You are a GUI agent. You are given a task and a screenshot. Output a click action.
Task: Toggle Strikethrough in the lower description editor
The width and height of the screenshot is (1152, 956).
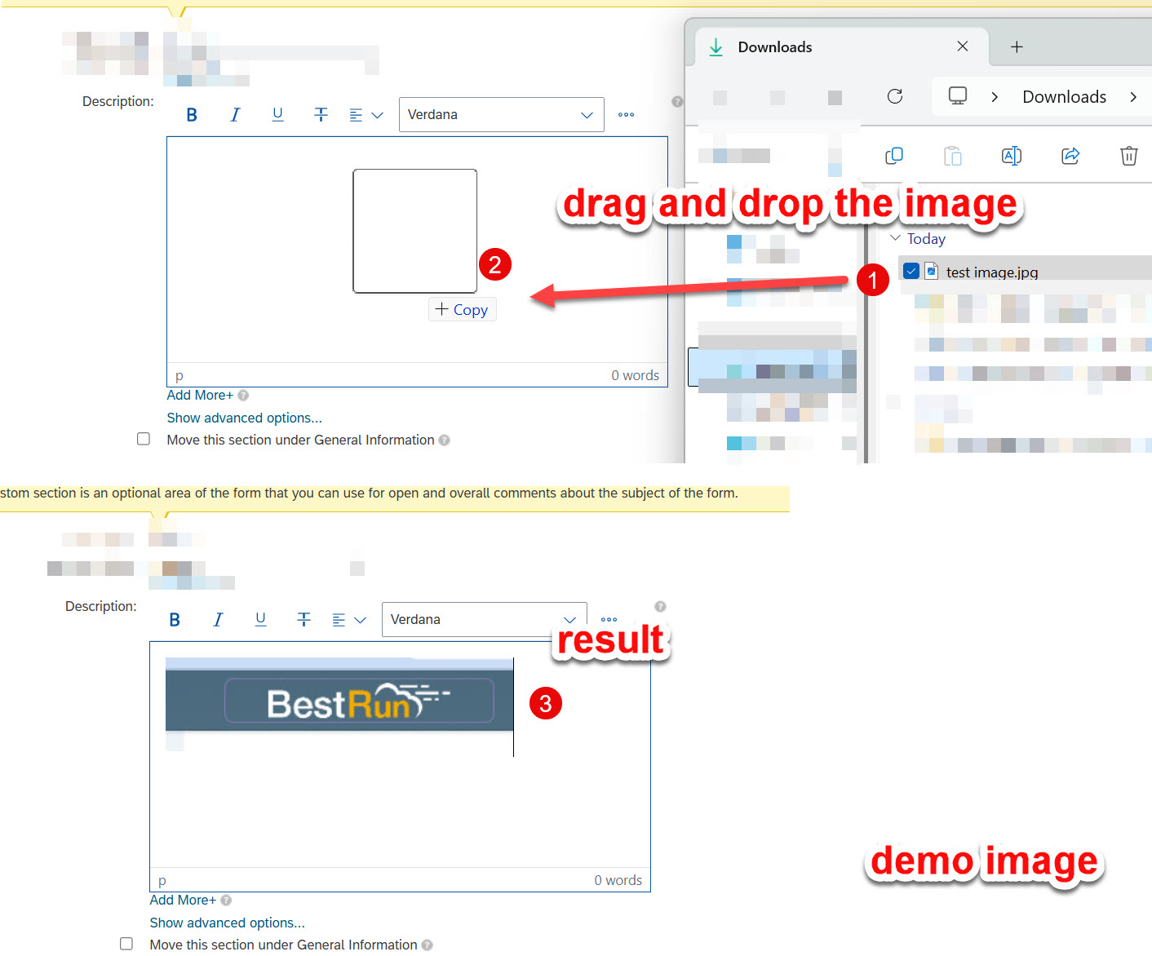[304, 620]
